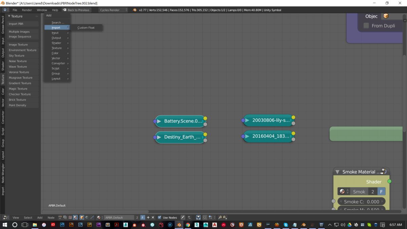Click group edit icon on Smoke Material node

tap(383, 171)
